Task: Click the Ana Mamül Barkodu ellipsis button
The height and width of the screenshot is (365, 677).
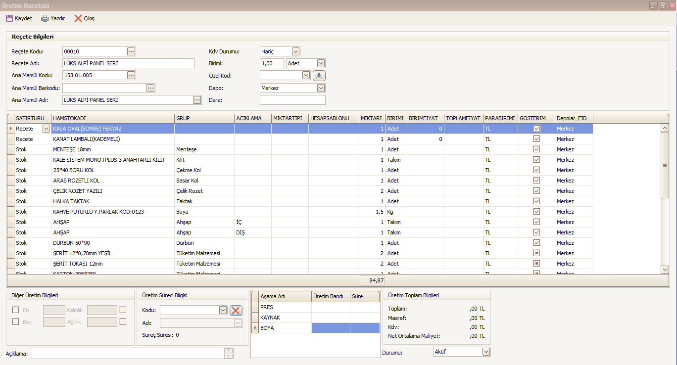Action: [150, 88]
